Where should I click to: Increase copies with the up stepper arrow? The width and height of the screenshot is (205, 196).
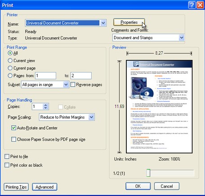click(46, 105)
